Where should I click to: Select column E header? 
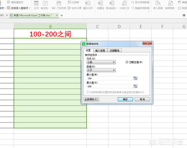(141, 26)
